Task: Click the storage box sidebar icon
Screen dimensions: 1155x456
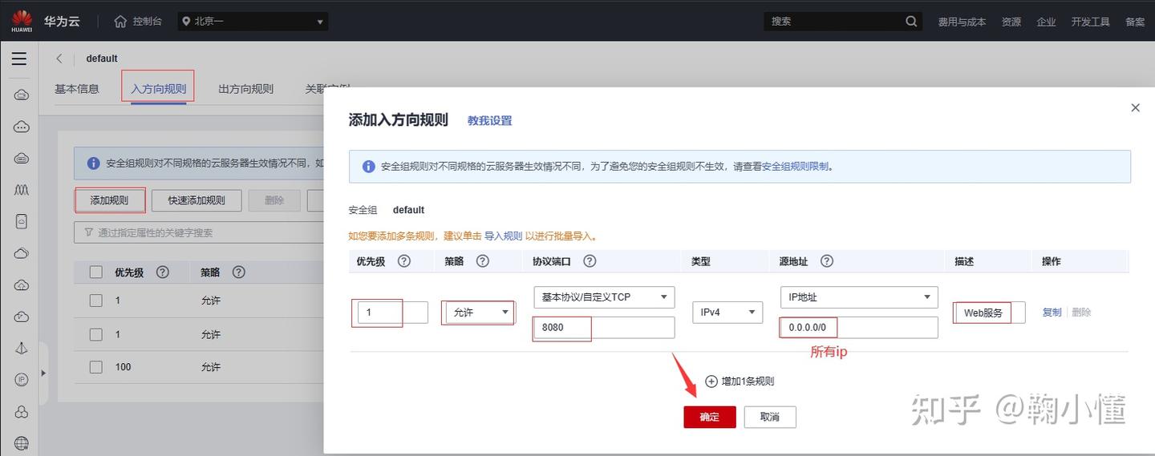Action: [22, 221]
